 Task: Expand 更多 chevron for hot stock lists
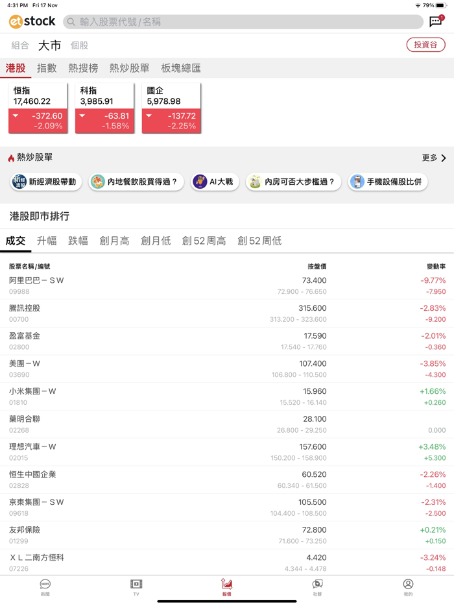pyautogui.click(x=444, y=158)
